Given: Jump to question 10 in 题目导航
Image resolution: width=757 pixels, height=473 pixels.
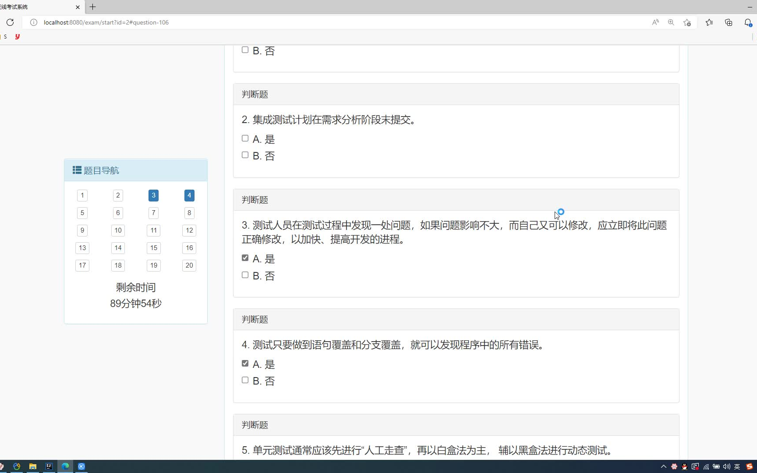Looking at the screenshot, I should pyautogui.click(x=117, y=230).
